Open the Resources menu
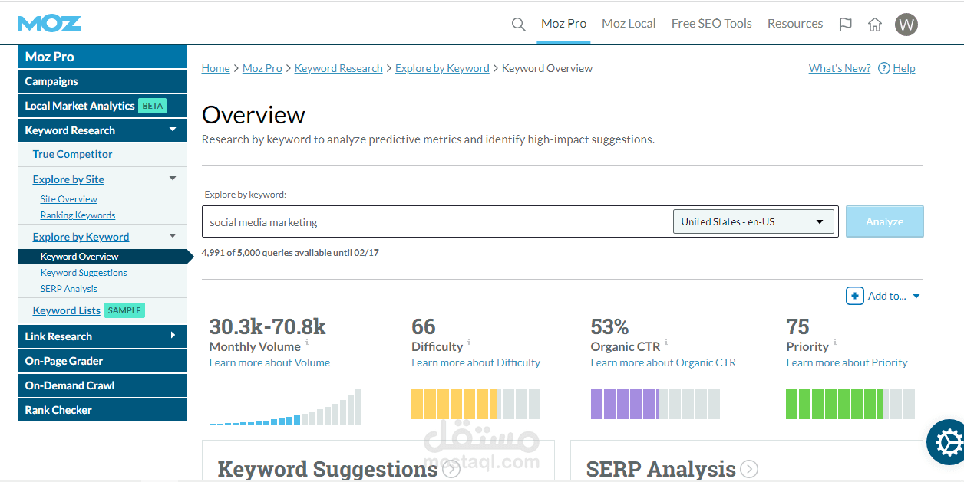Image resolution: width=964 pixels, height=482 pixels. click(795, 24)
